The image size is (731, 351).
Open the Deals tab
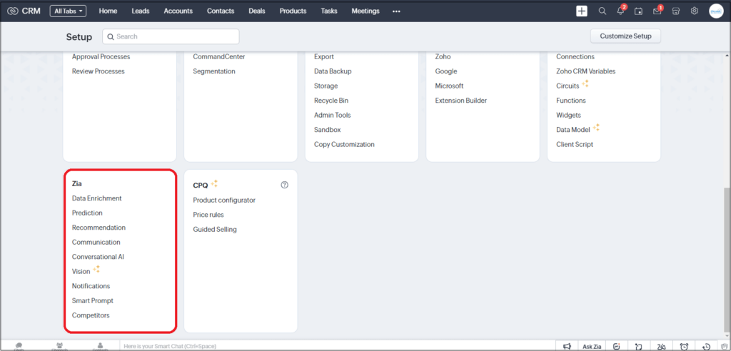coord(257,11)
